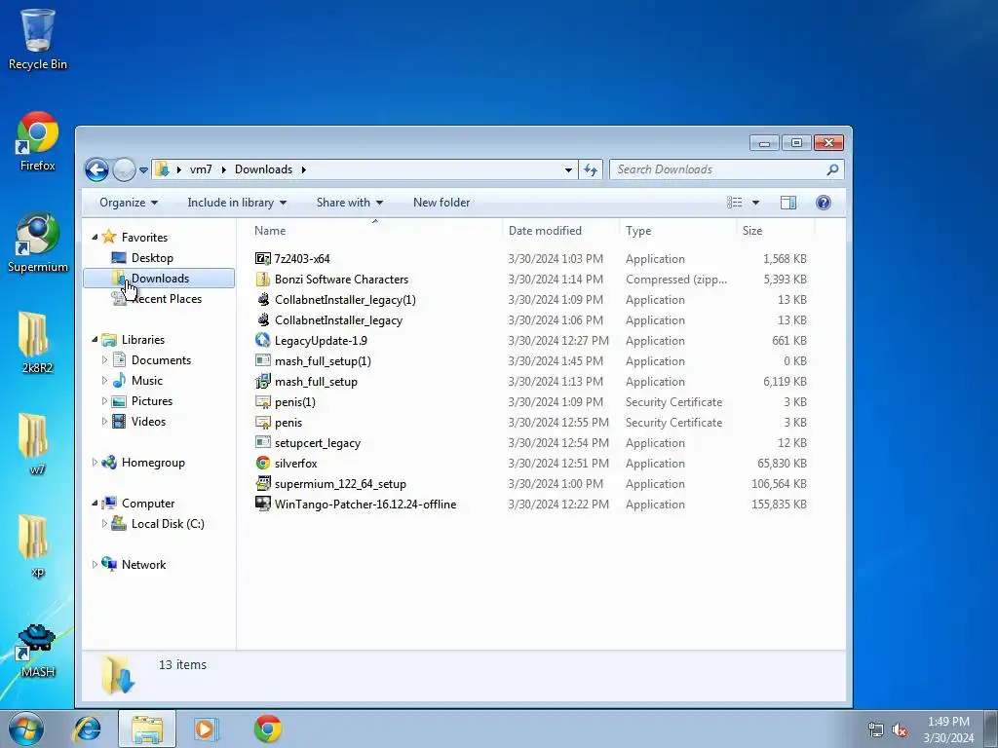Viewport: 998px width, 748px height.
Task: Select supermium_122_64_setup file icon
Action: (x=263, y=483)
